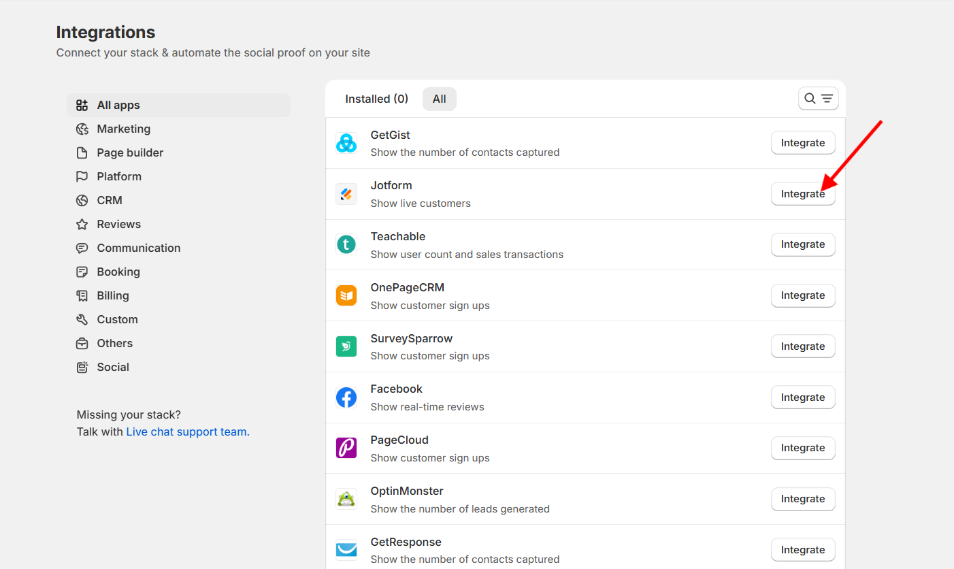Image resolution: width=954 pixels, height=569 pixels.
Task: Click the GetResponse app name
Action: [406, 542]
